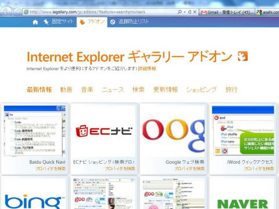Switch to the Gmail browser tab
This screenshot has width=279, height=209.
click(x=227, y=12)
